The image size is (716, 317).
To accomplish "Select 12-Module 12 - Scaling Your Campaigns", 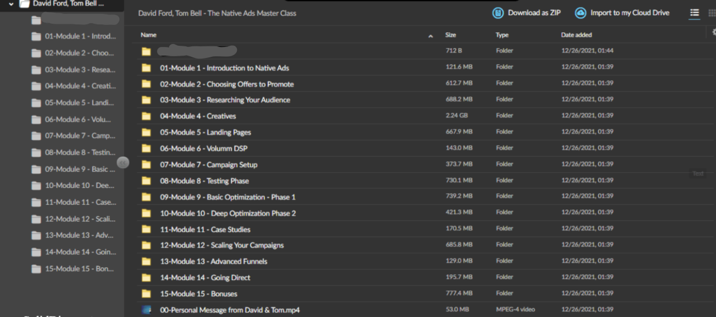I will click(222, 245).
